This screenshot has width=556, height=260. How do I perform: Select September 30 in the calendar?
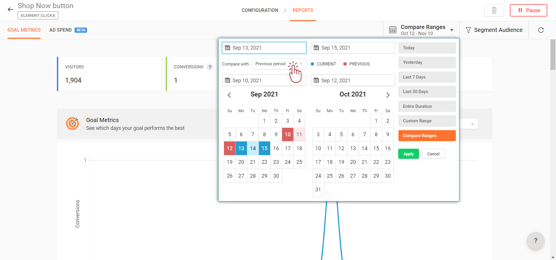coord(276,176)
